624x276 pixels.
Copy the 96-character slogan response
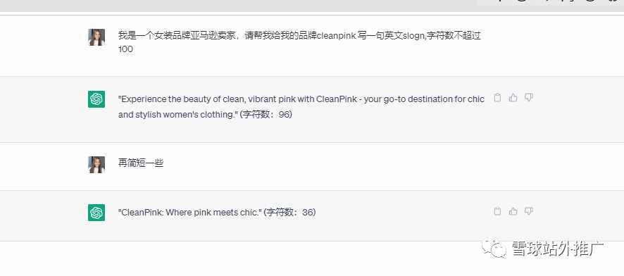point(497,97)
